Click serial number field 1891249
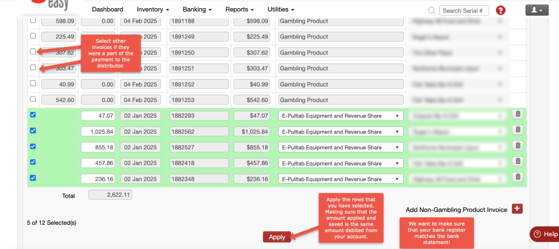 click(199, 37)
